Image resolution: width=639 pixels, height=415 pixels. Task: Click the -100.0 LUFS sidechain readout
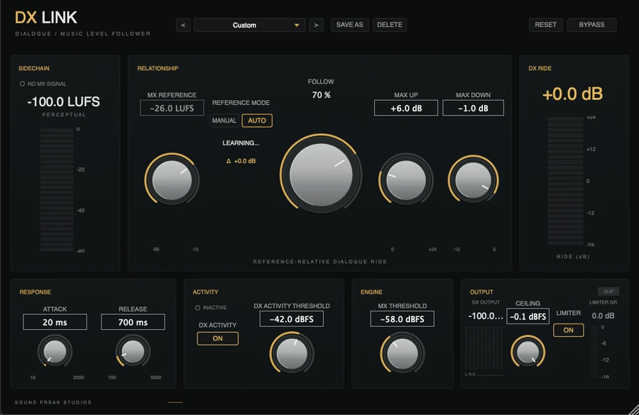click(x=64, y=102)
